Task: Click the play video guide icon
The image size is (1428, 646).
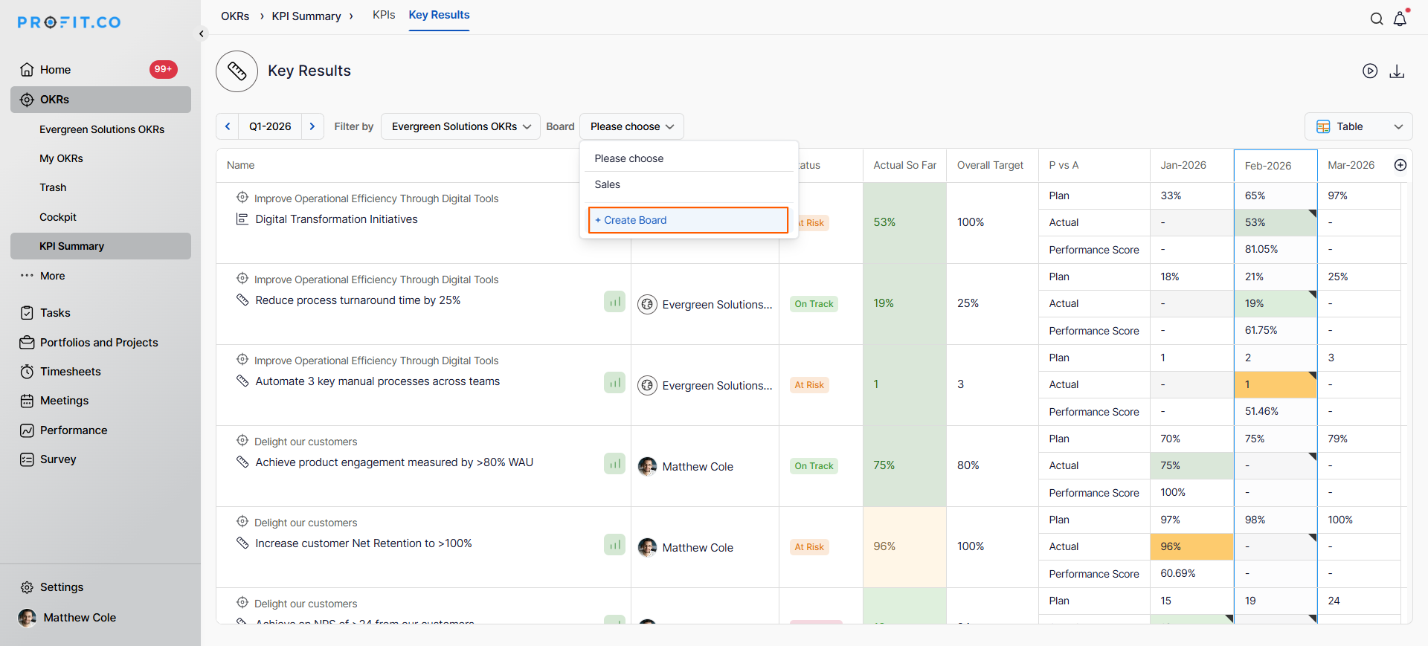Action: point(1370,71)
